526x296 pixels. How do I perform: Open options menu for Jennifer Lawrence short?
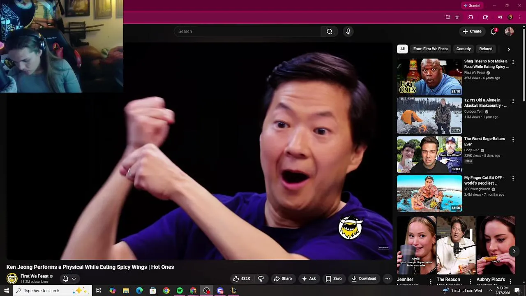(431, 282)
